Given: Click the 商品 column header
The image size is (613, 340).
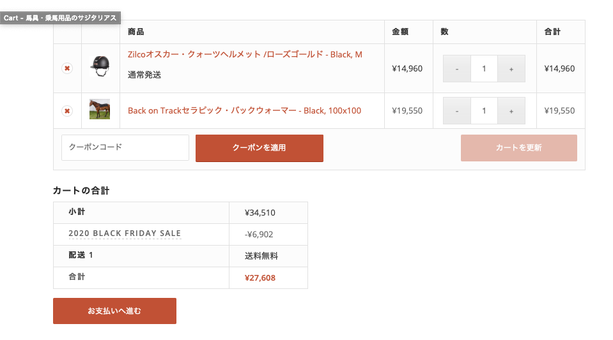Looking at the screenshot, I should 136,32.
